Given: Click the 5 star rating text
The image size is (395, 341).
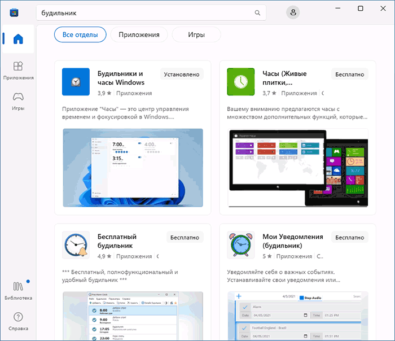Looking at the screenshot, I should click(267, 256).
